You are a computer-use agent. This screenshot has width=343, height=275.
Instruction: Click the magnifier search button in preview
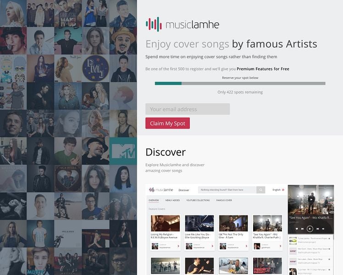pos(260,190)
